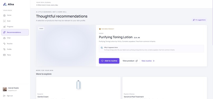The height and width of the screenshot is (99, 213).
Task: Click the heart icon on Add to routine
Action: click(102, 61)
